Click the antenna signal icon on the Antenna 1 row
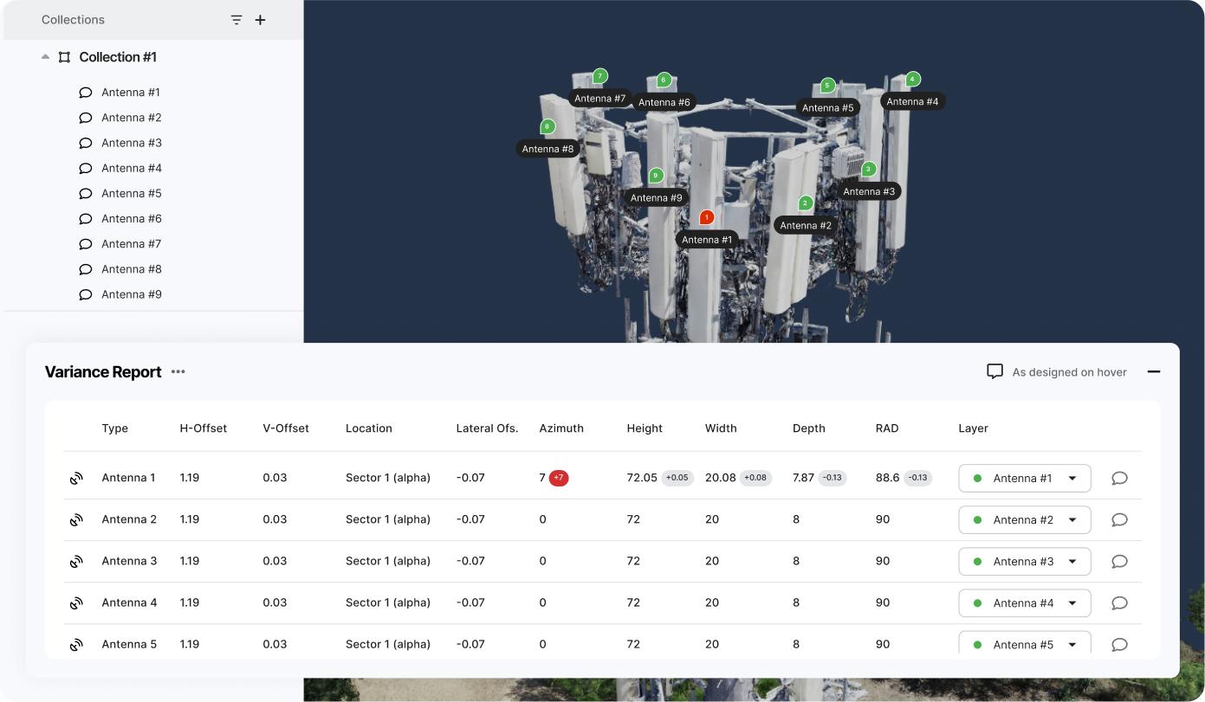The image size is (1205, 702). (76, 477)
